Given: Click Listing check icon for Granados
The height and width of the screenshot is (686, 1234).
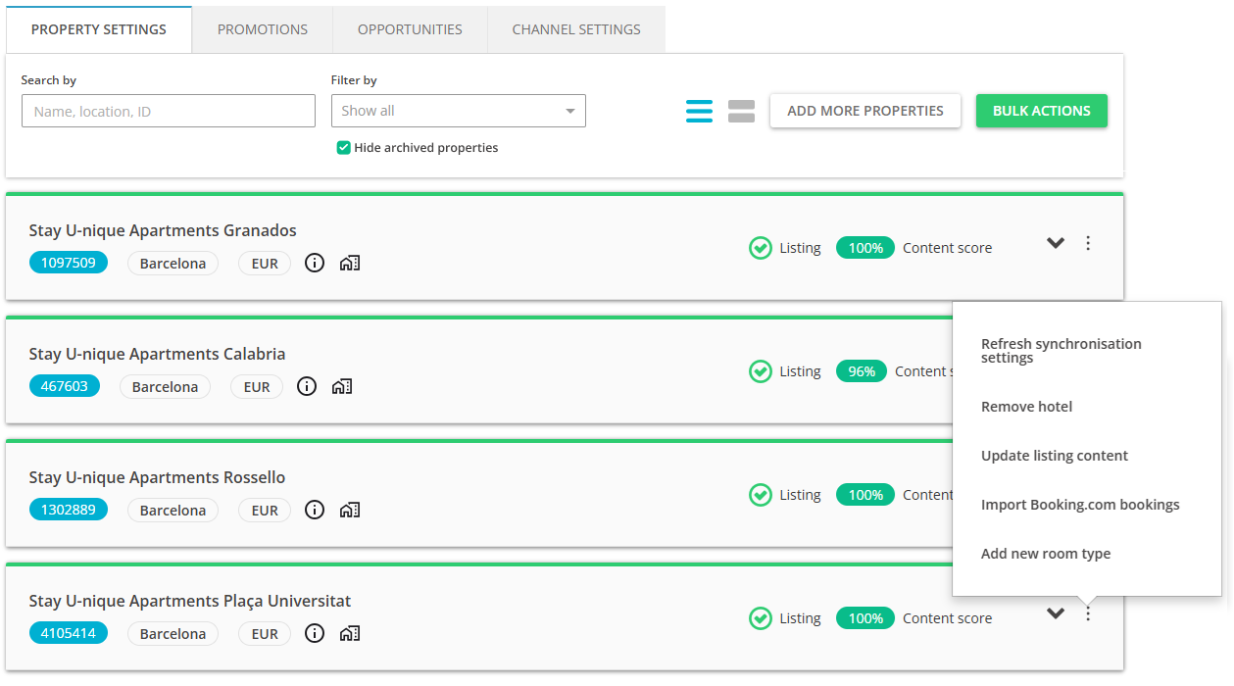Looking at the screenshot, I should (761, 248).
